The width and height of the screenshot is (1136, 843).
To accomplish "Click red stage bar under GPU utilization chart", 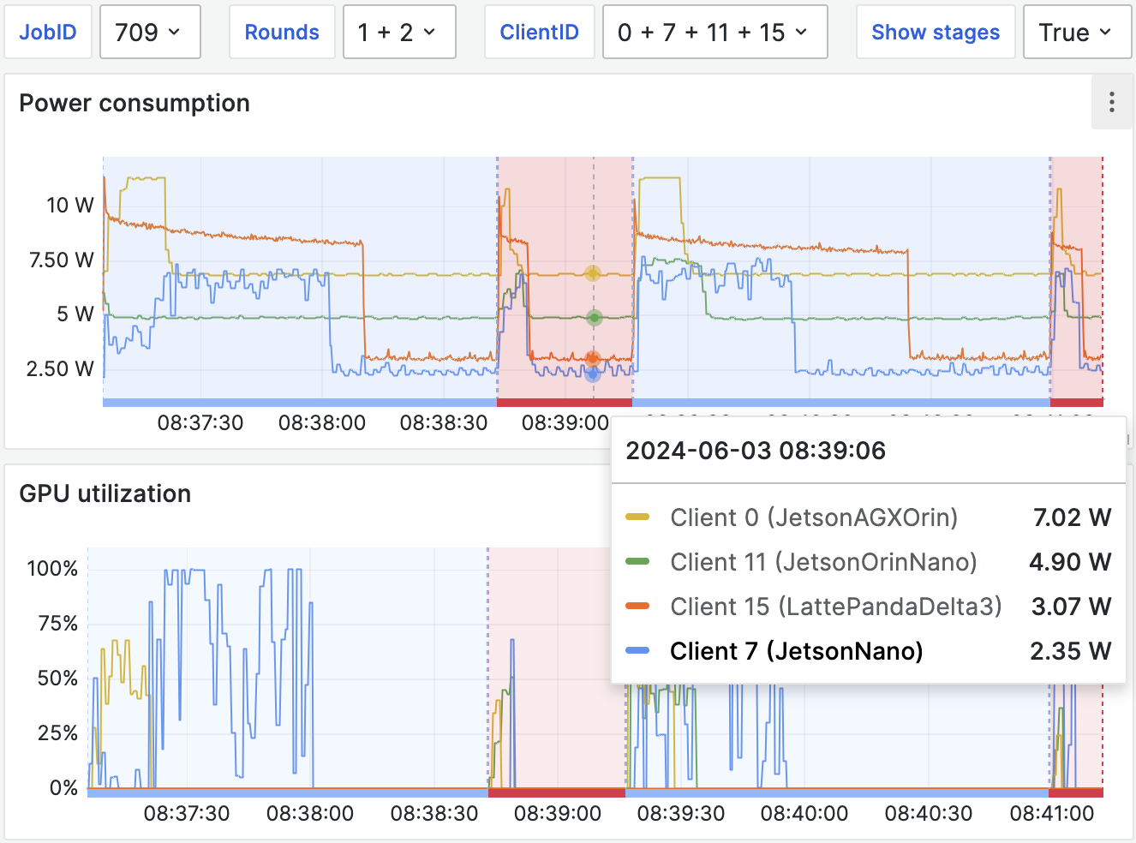I will [556, 793].
